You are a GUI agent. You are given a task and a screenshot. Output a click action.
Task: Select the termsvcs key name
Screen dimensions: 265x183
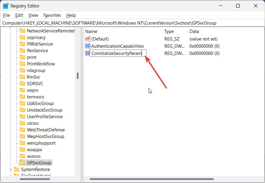[x=35, y=97]
